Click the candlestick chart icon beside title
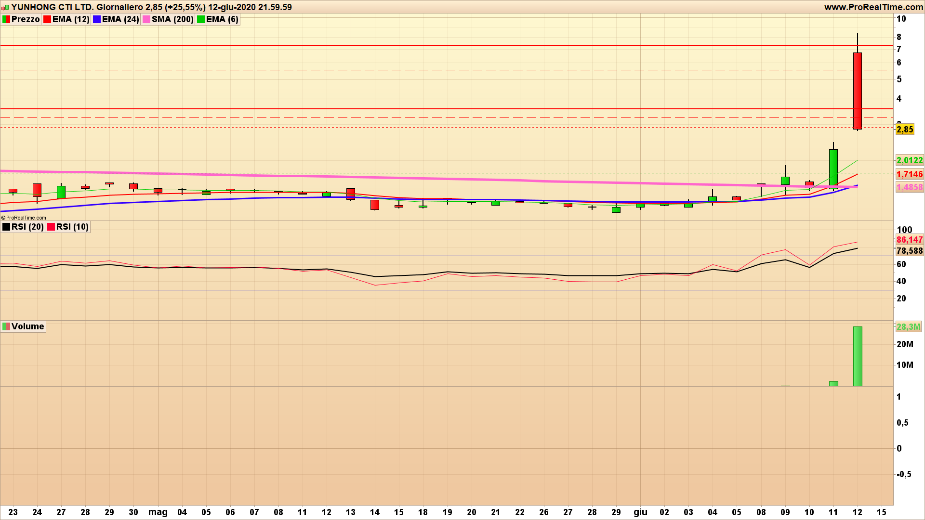This screenshot has width=925, height=520. pos(5,7)
